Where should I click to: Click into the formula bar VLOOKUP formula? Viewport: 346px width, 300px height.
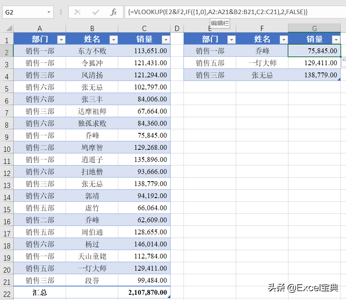tap(235, 12)
